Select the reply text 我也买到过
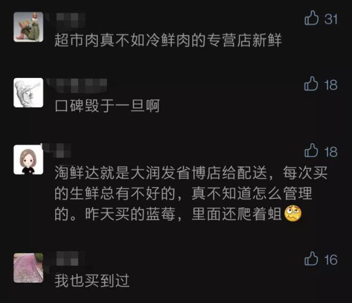 pos(92,281)
